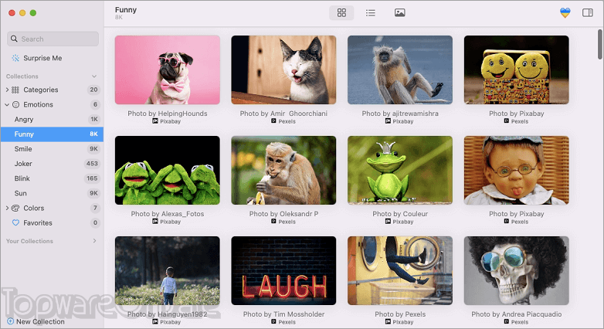Image resolution: width=604 pixels, height=329 pixels.
Task: Click 'Photo by Alexas_Fotos' caption
Action: tap(167, 214)
